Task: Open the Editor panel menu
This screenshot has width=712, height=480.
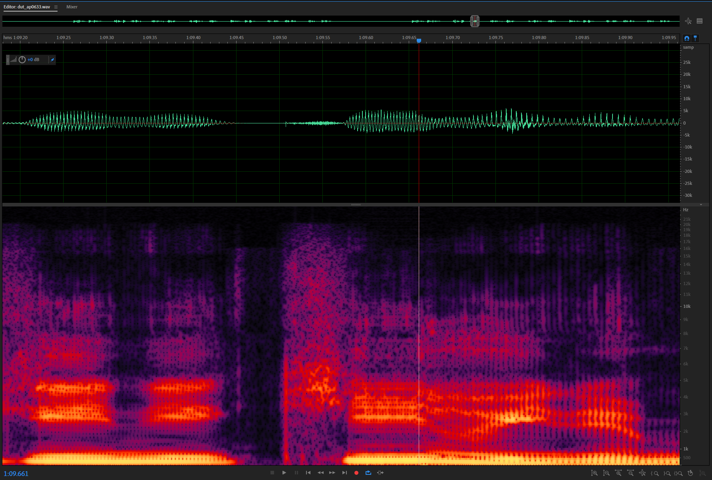Action: point(56,7)
